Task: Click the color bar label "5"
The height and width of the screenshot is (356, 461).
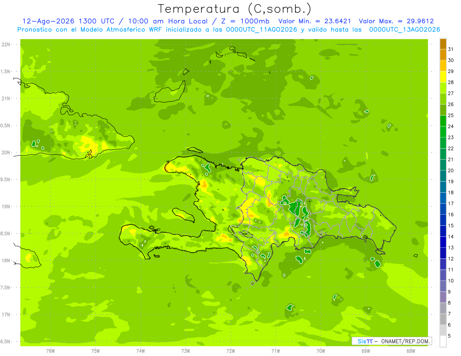Action: click(449, 336)
